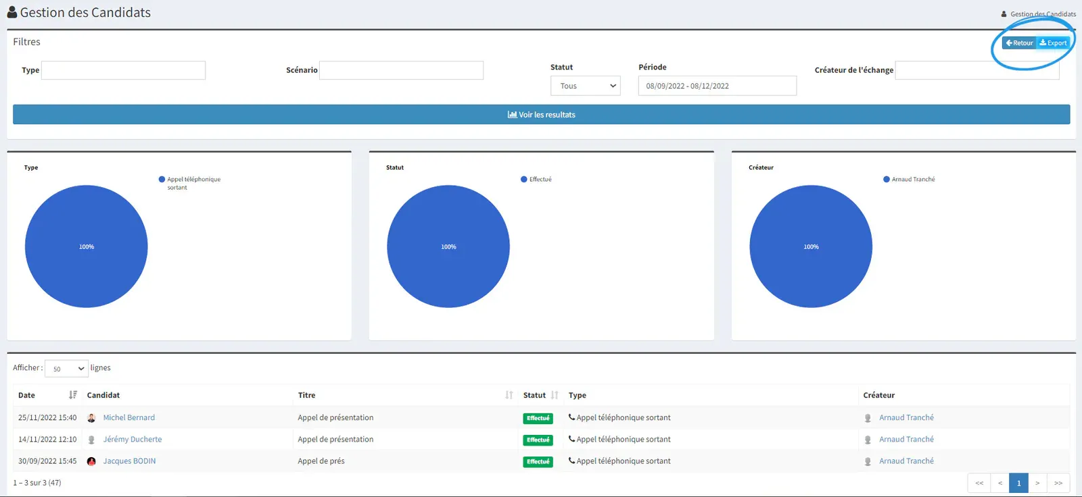Click phone icon in Jérémy Ducherte row
This screenshot has height=497, width=1082.
tap(572, 439)
